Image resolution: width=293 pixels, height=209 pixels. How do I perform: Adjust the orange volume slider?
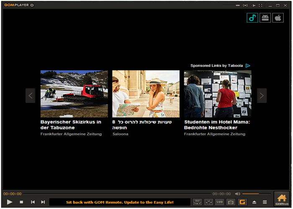pyautogui.click(x=256, y=194)
